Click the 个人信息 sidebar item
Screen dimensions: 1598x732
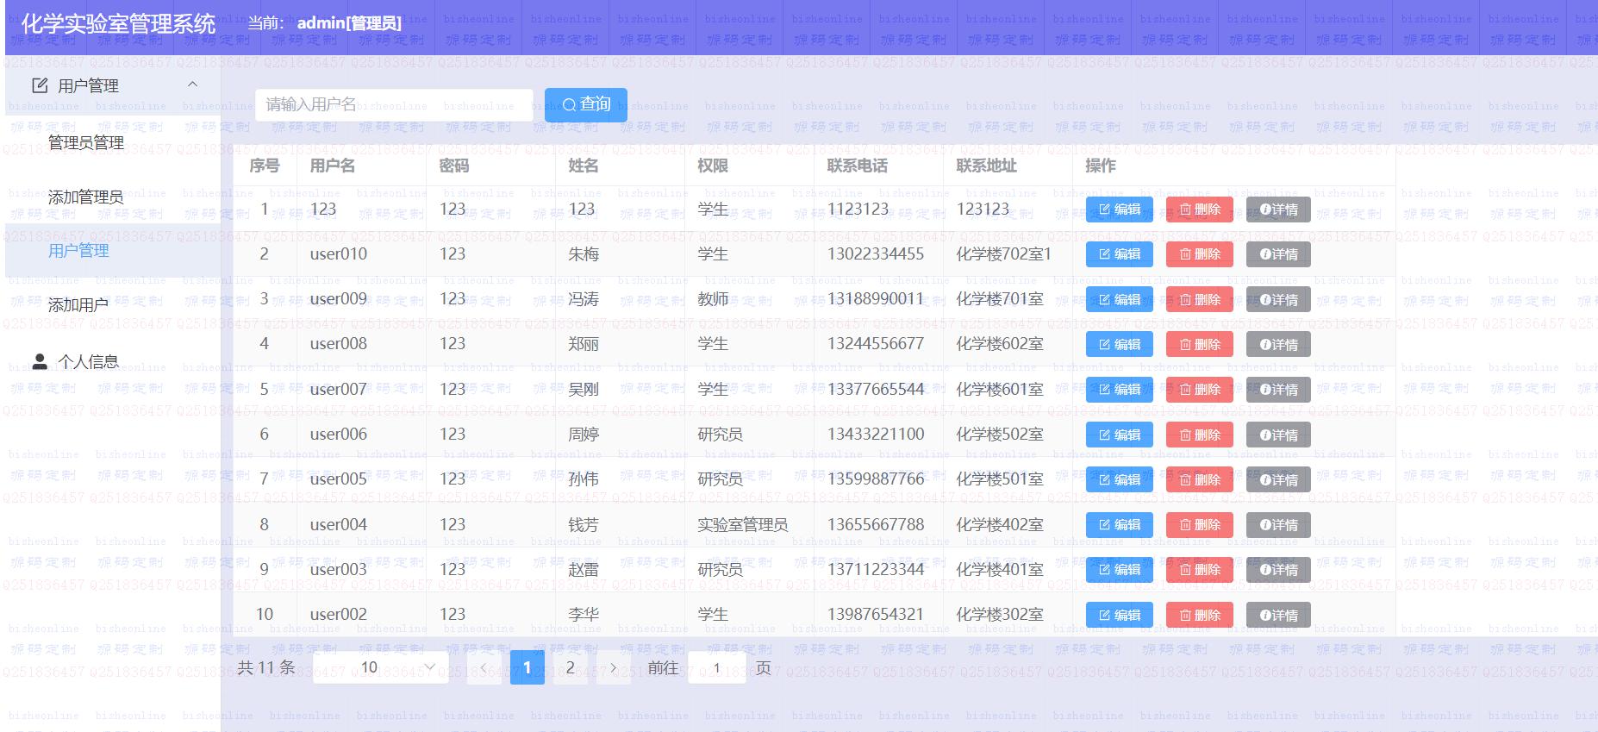tap(88, 361)
